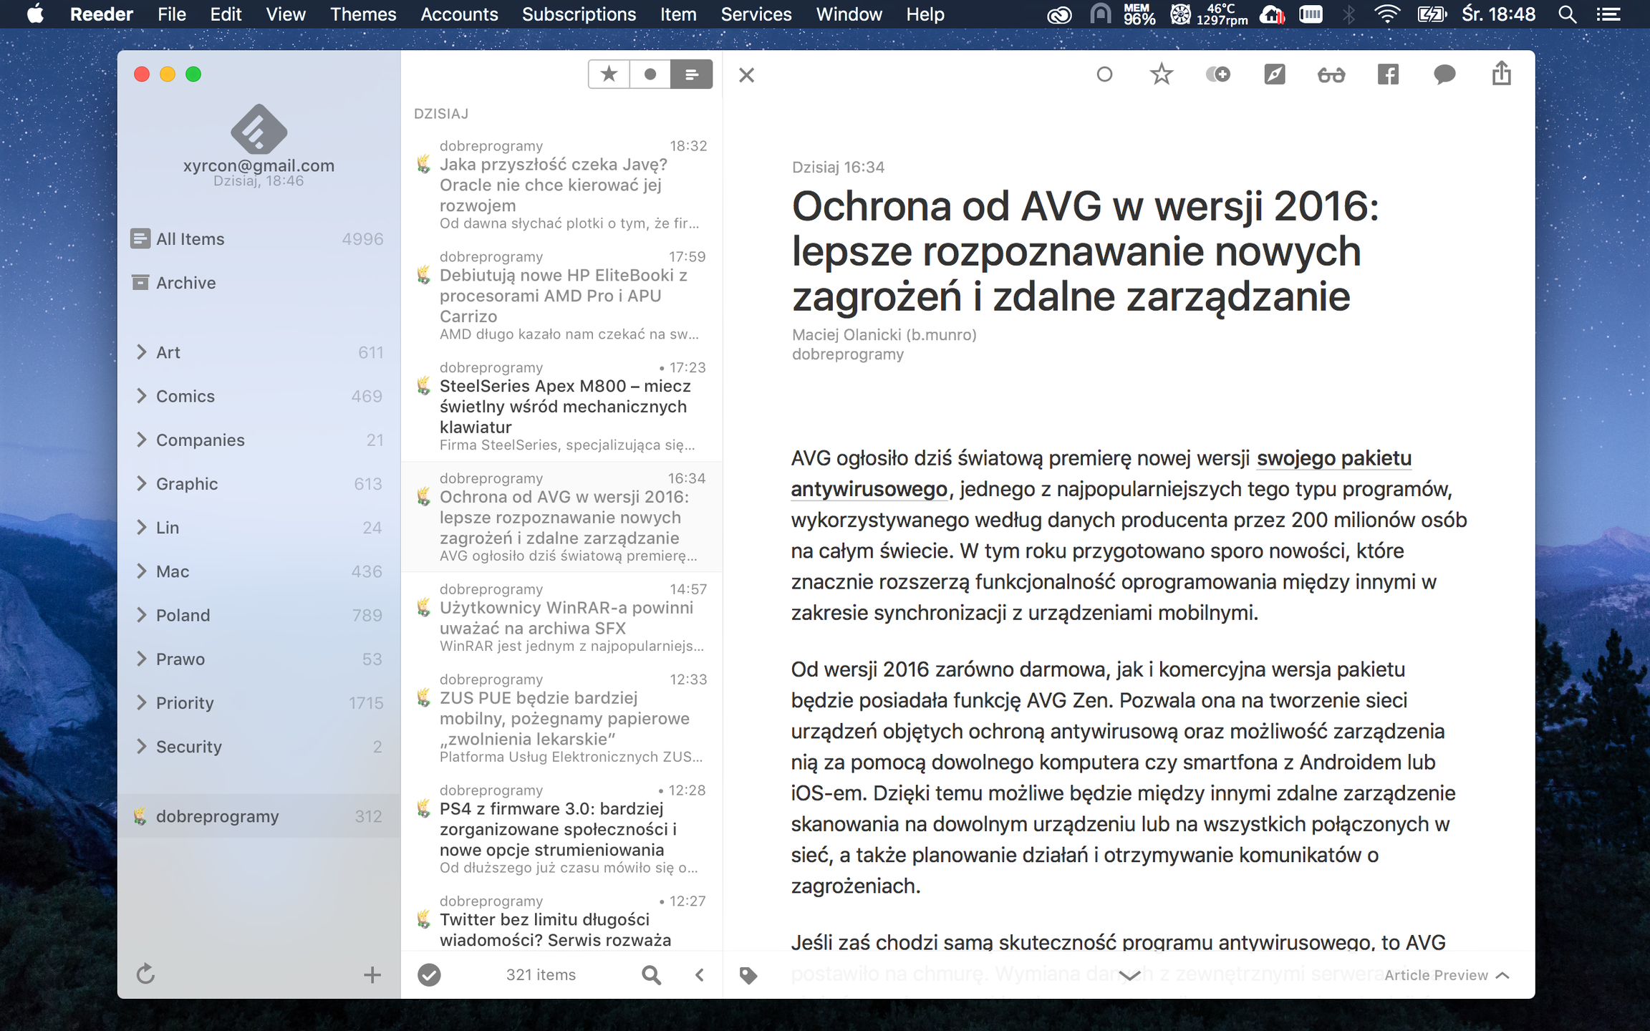Image resolution: width=1650 pixels, height=1031 pixels.
Task: Toggle Article Preview mode
Action: 1447,975
